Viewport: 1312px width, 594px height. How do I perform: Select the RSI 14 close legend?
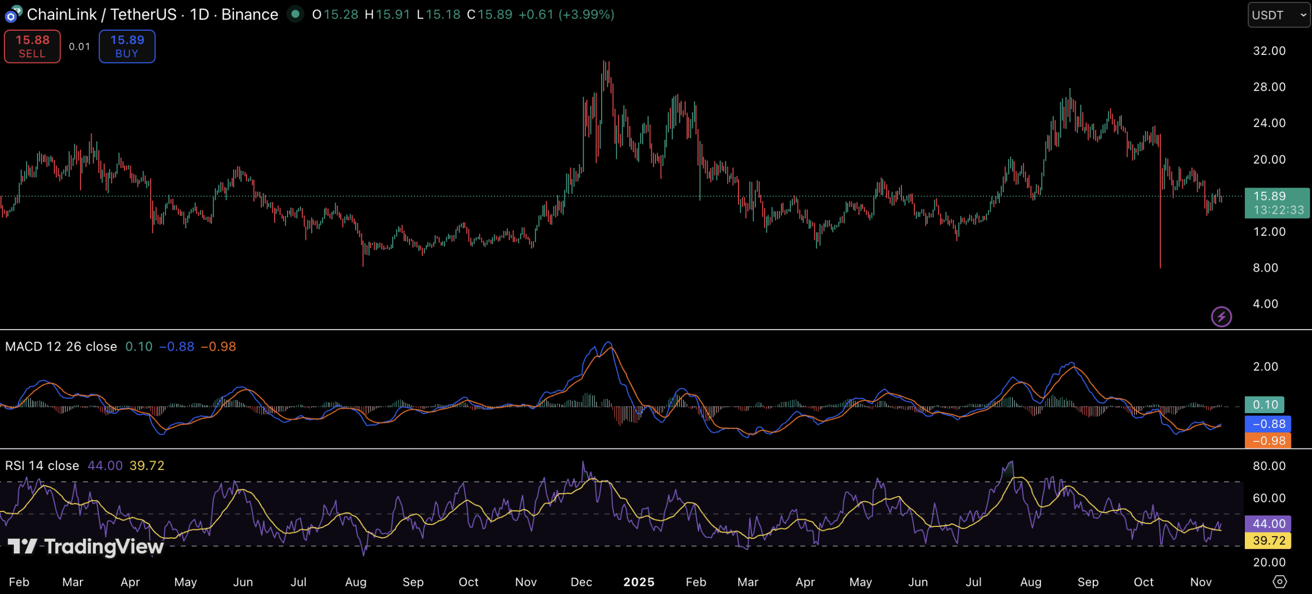(42, 466)
